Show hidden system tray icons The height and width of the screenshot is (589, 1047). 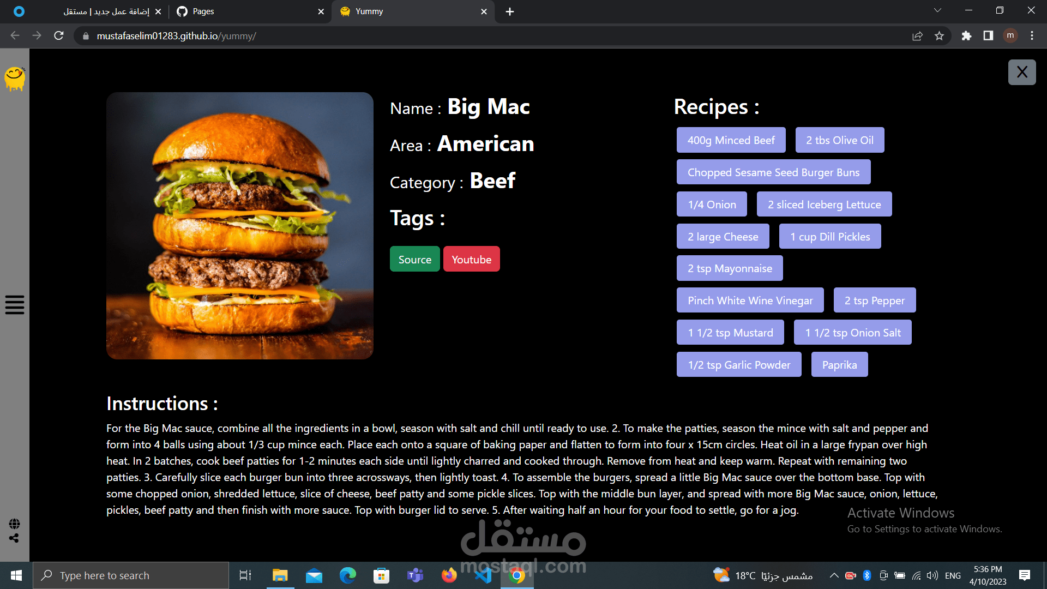834,575
